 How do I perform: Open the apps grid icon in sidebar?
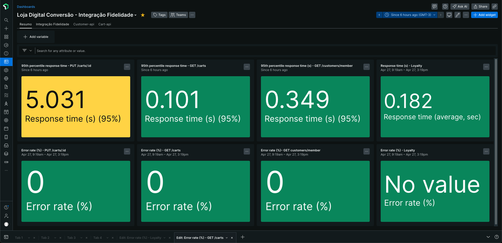coord(6,37)
